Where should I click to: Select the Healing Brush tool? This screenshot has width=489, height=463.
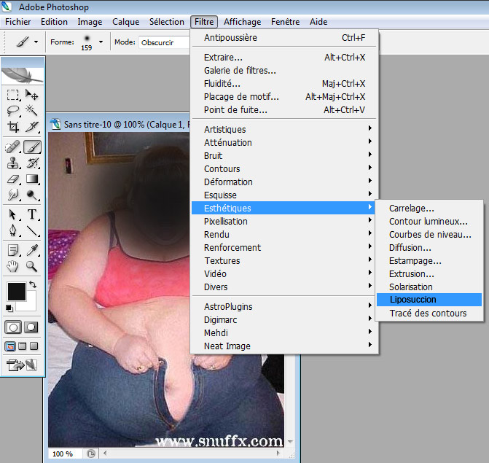click(13, 147)
